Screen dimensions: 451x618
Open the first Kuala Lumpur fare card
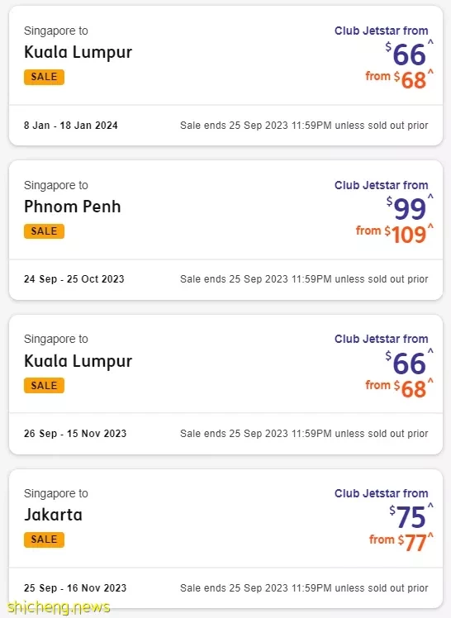point(225,76)
